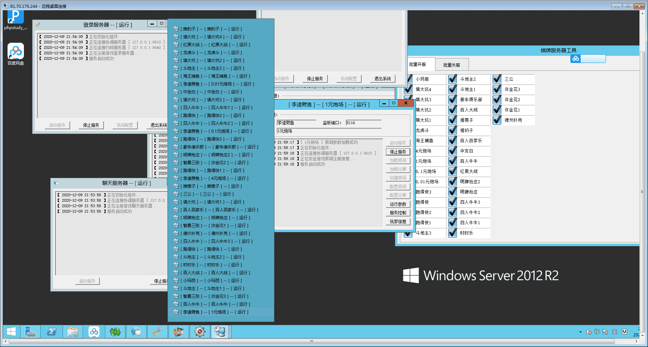Uncheck the 斗地主2 checkbox

[453, 79]
